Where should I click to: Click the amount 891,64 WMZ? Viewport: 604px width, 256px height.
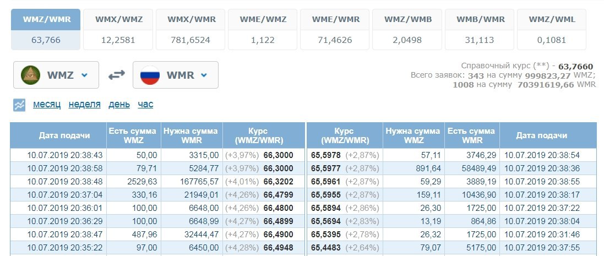click(428, 168)
